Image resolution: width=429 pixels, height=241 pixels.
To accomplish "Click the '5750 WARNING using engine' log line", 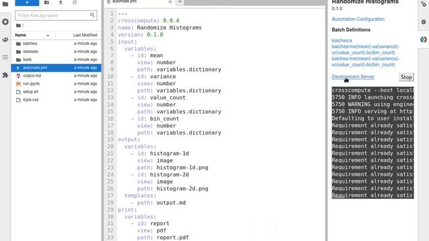I will point(373,104).
